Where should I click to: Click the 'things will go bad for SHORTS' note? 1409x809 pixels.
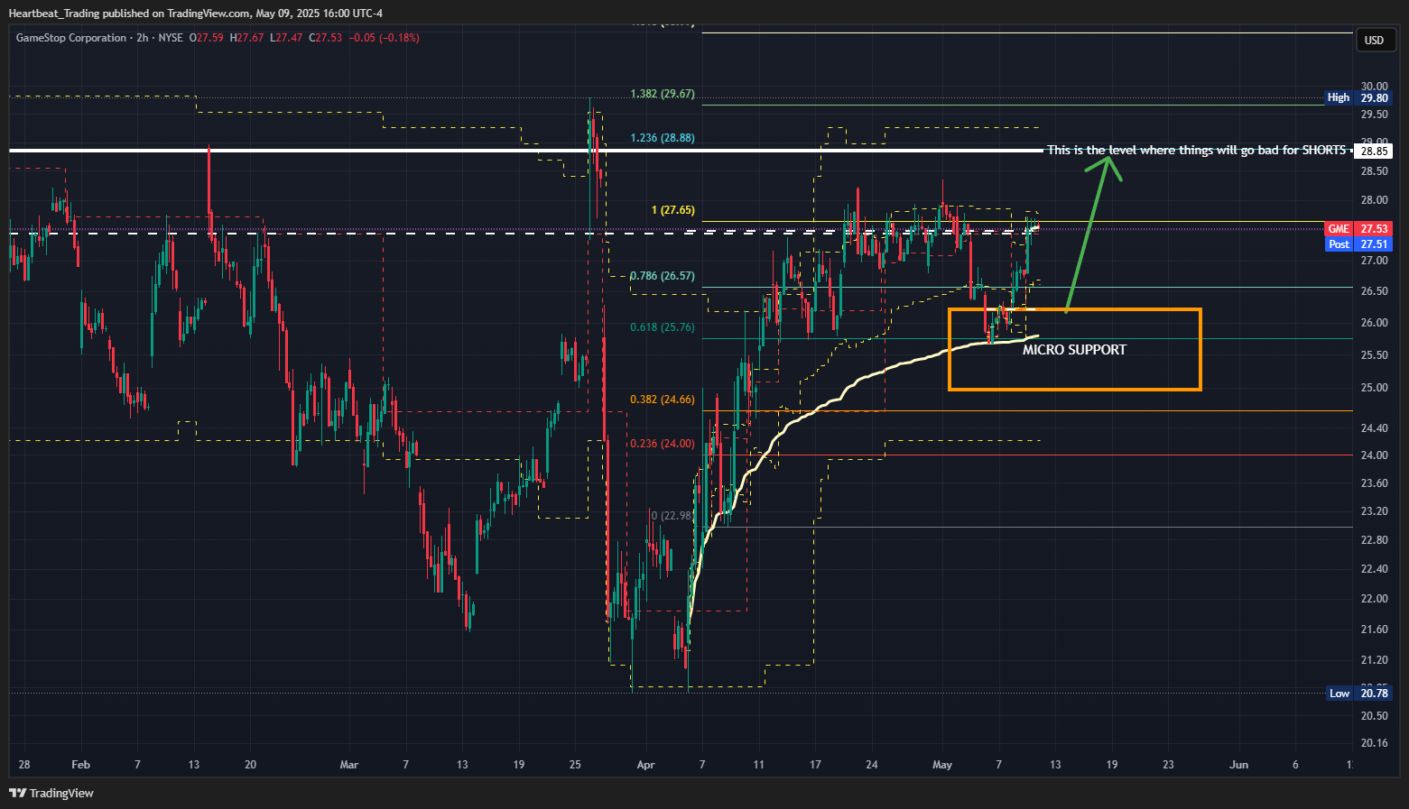tap(1196, 150)
